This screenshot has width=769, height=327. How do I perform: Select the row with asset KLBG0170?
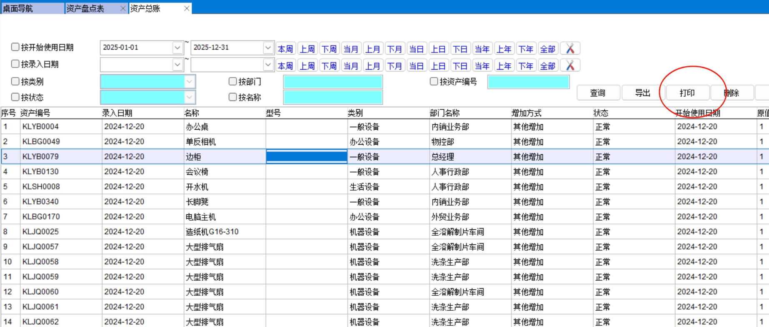41,216
